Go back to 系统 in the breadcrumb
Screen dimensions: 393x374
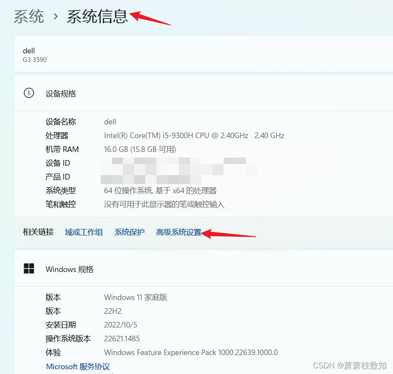point(29,16)
